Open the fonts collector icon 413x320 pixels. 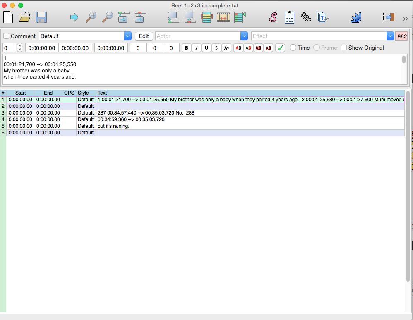(322, 17)
